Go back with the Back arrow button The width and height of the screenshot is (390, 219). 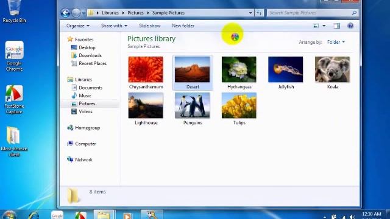tap(65, 13)
